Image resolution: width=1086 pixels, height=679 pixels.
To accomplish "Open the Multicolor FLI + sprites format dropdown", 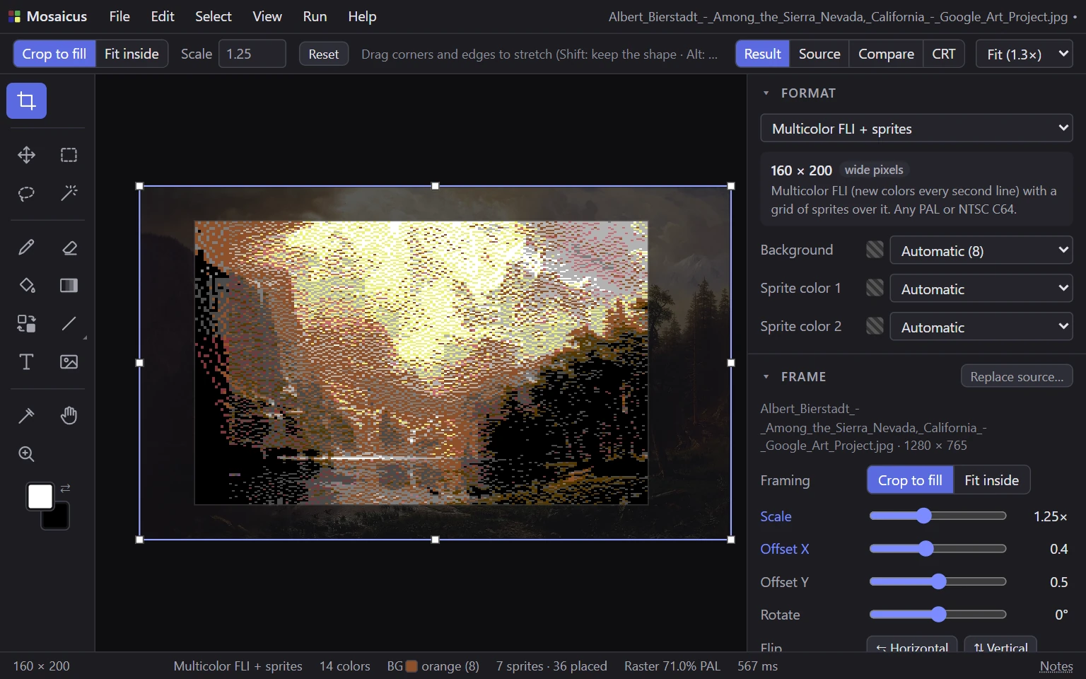I will click(x=916, y=128).
